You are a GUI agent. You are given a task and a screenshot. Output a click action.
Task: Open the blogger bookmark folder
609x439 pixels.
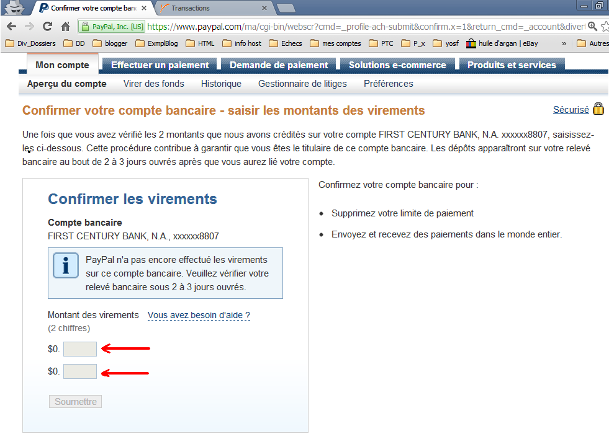(x=111, y=43)
